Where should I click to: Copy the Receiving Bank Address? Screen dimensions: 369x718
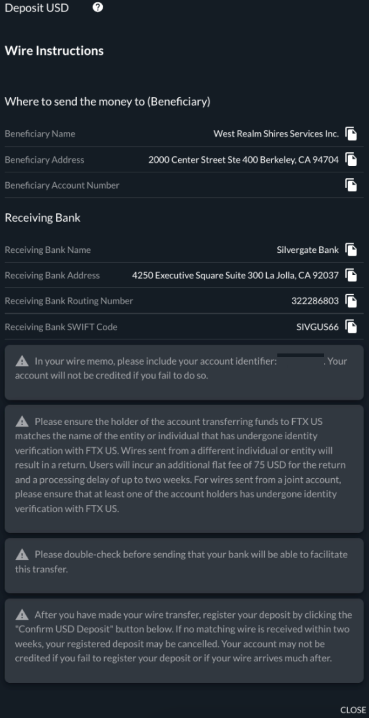[351, 275]
